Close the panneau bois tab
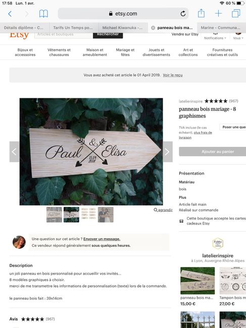The image size is (246, 328). click(153, 28)
